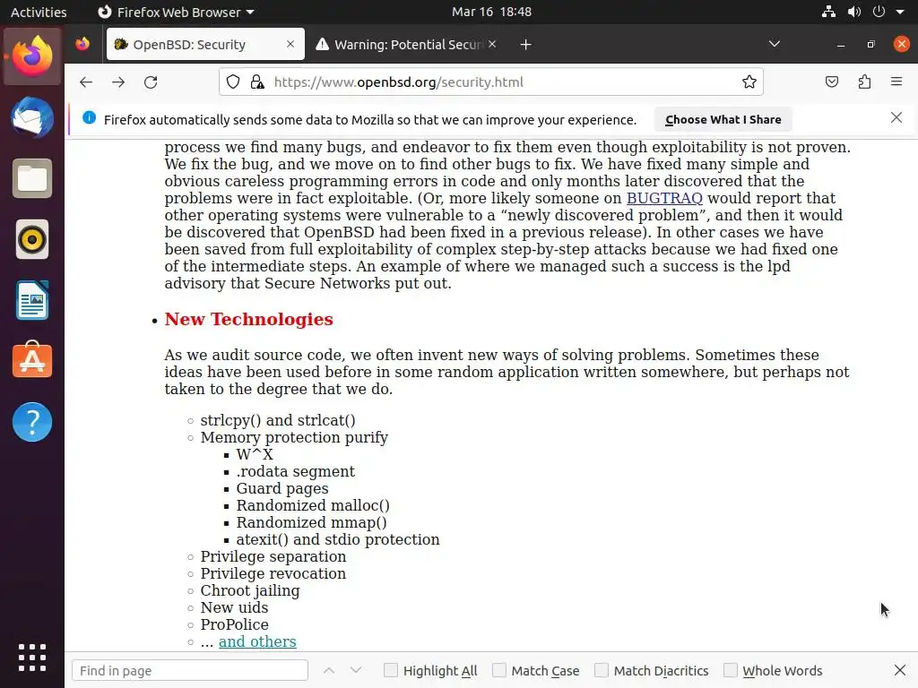
Task: Jump to next find match arrow
Action: pos(356,670)
